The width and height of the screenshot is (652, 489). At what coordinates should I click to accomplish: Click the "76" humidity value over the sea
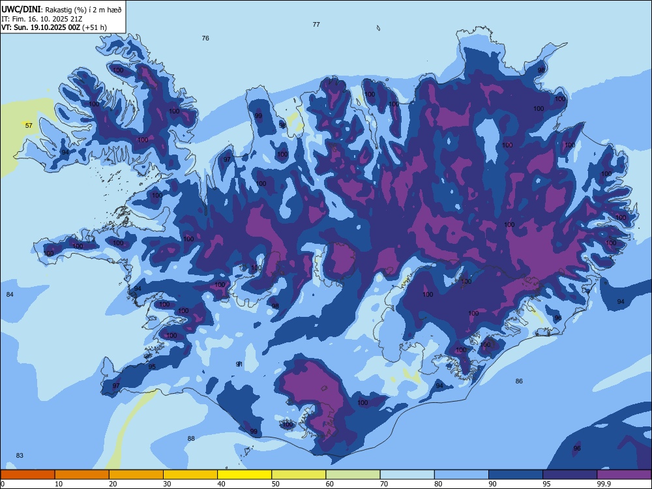click(x=205, y=38)
